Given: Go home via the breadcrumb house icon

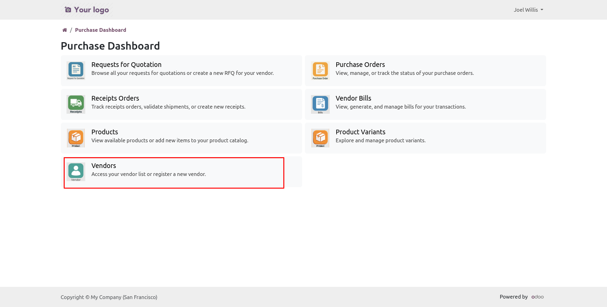Looking at the screenshot, I should pyautogui.click(x=65, y=30).
